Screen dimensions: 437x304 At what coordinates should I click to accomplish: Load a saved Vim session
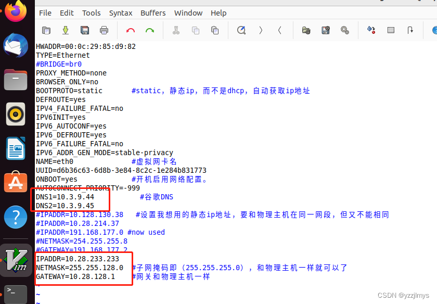click(x=305, y=30)
